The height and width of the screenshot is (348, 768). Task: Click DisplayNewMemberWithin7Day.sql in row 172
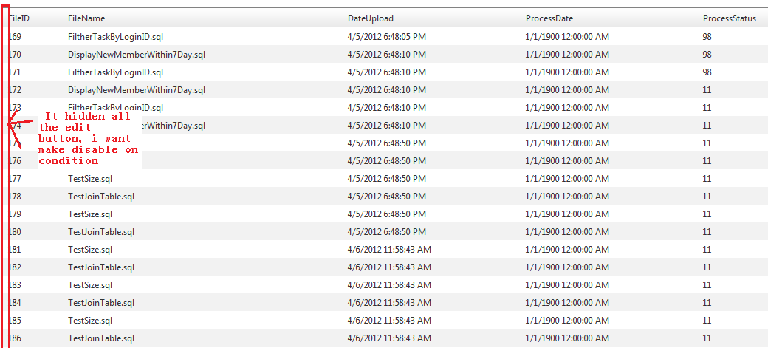click(x=137, y=89)
